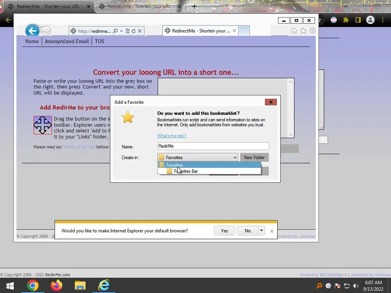The image size is (391, 293).
Task: Switch to second RedirectMe Chrome tab
Action: pos(140,6)
